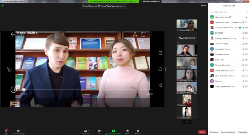This screenshot has height=135, width=251.
Task: Toggle muted mic for Аменова Назгуль
Action: [243, 44]
